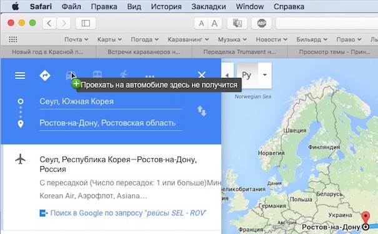Click the Norwegian Sea label
The width and height of the screenshot is (378, 234).
tap(253, 96)
